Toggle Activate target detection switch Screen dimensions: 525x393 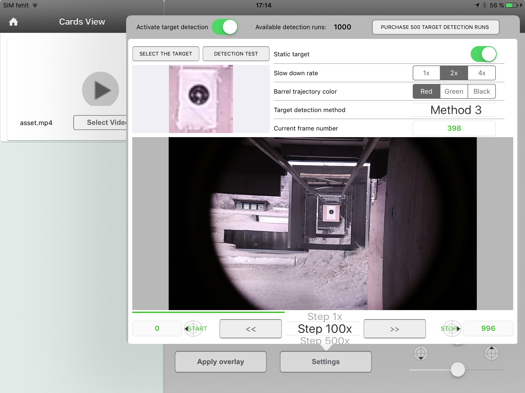(x=225, y=27)
